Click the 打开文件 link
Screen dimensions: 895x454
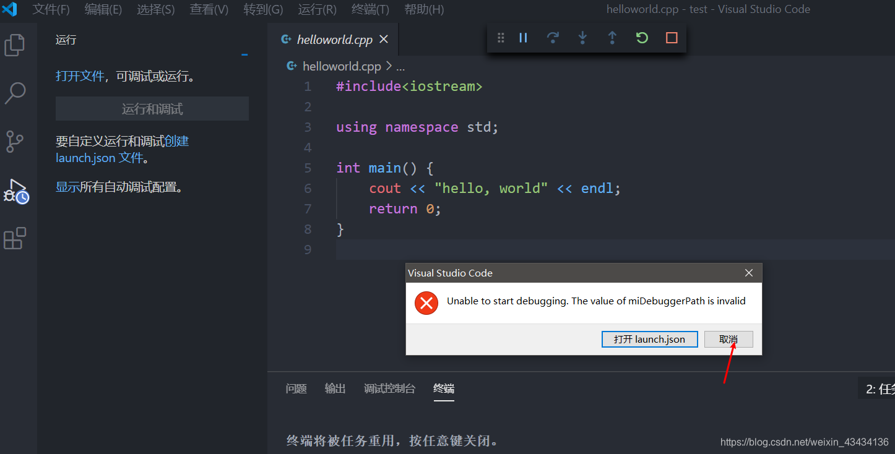point(80,76)
